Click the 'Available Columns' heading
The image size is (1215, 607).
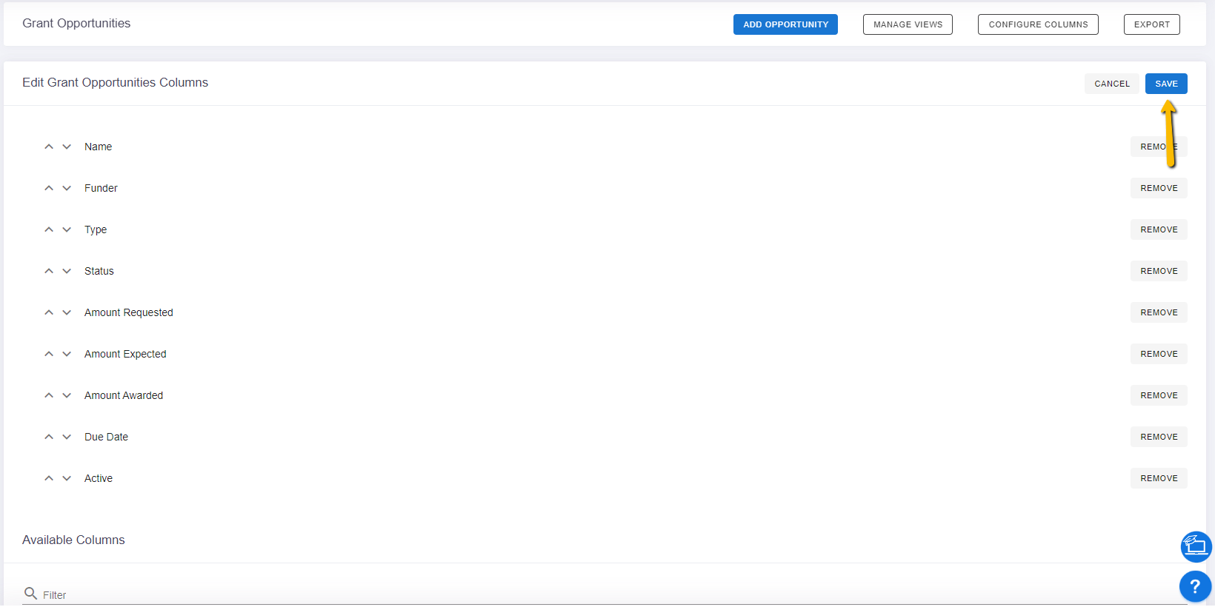(73, 540)
